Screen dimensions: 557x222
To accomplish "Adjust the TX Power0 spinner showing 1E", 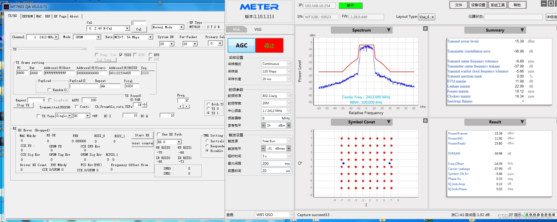I will pos(145,105).
